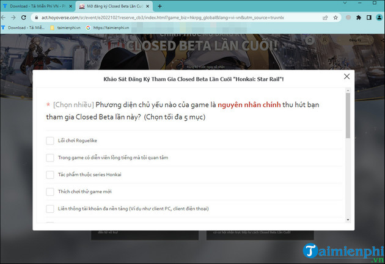Click the survey scrollbar down arrow

click(348, 219)
